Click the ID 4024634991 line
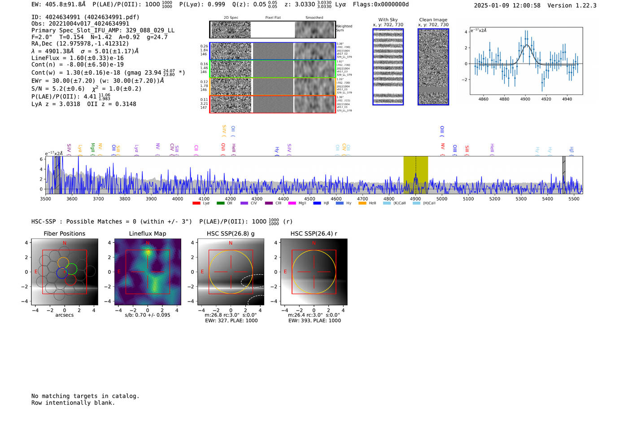The width and height of the screenshot is (628, 427). 85,17
